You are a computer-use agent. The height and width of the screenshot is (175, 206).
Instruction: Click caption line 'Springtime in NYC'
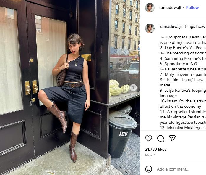click(179, 64)
